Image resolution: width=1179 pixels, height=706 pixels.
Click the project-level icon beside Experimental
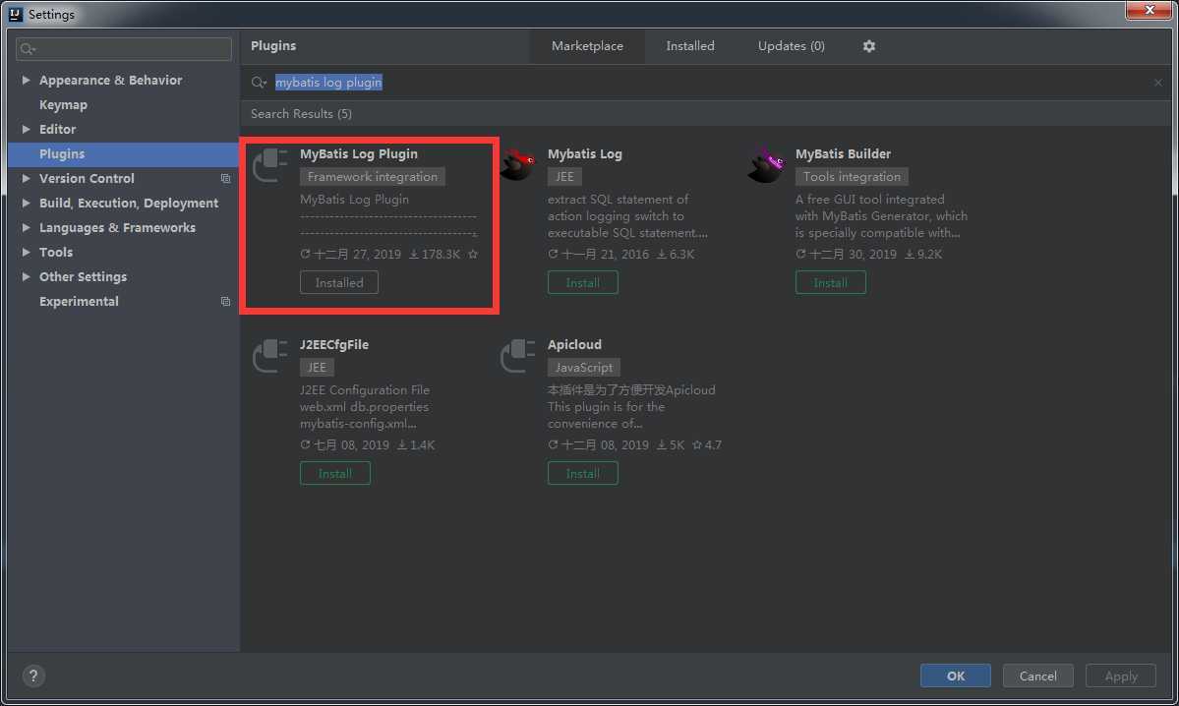pyautogui.click(x=225, y=302)
